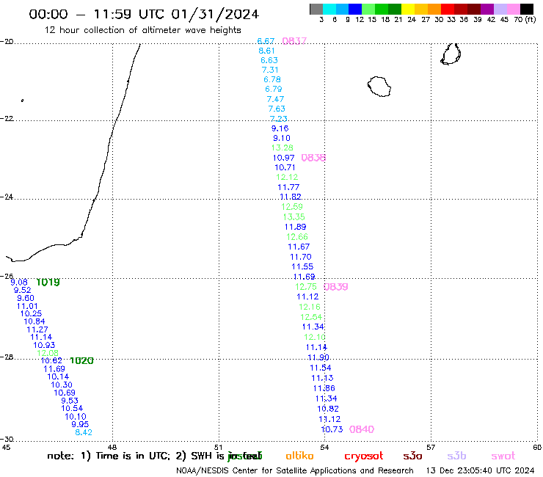The width and height of the screenshot is (543, 477).
Task: Click the green value 13.35
Action: (x=294, y=217)
